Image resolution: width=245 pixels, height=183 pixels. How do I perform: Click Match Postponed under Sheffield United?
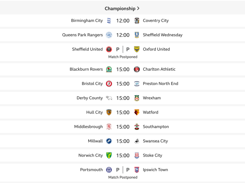coord(123,57)
